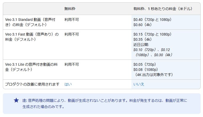Click the いいえ link
203x117 pixels.
139,84
